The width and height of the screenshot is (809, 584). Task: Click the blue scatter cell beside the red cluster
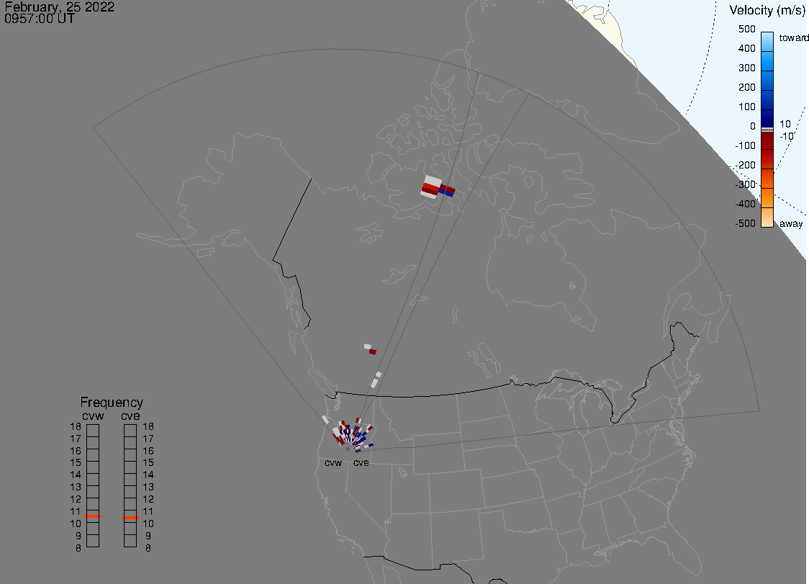point(446,192)
